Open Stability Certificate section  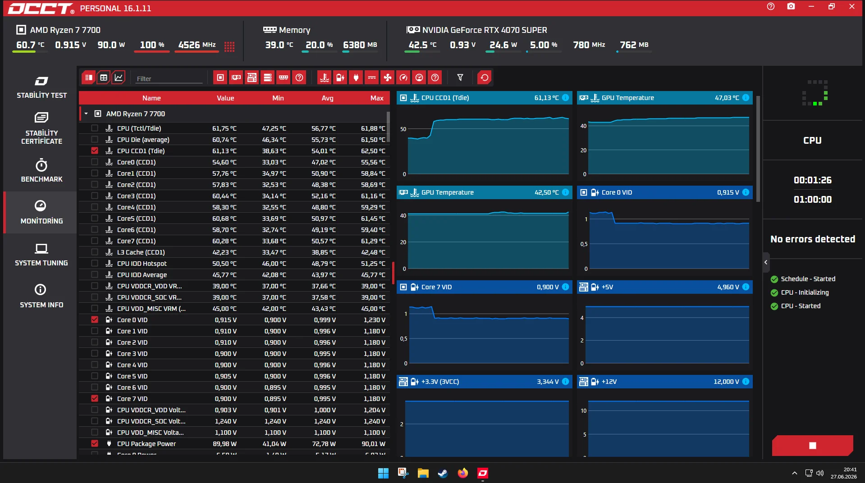click(x=41, y=129)
